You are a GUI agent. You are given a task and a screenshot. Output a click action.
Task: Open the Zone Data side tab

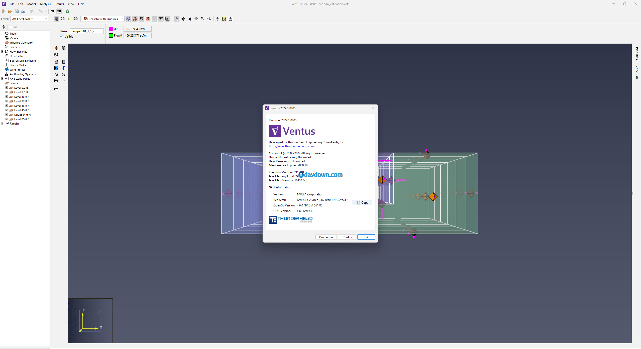point(637,73)
